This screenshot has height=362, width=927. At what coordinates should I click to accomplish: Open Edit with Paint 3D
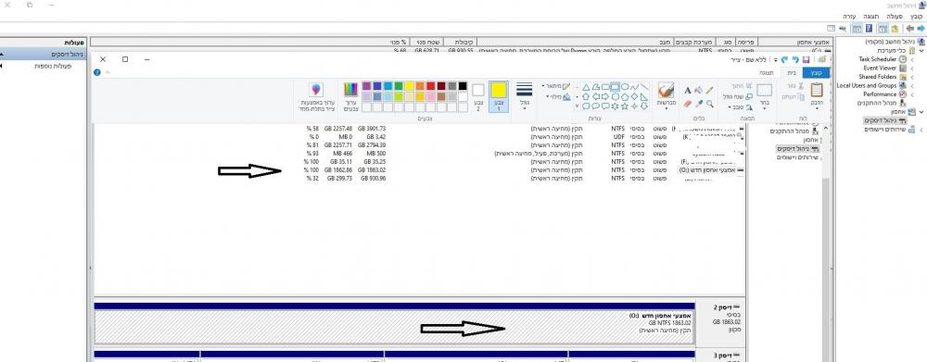click(316, 97)
